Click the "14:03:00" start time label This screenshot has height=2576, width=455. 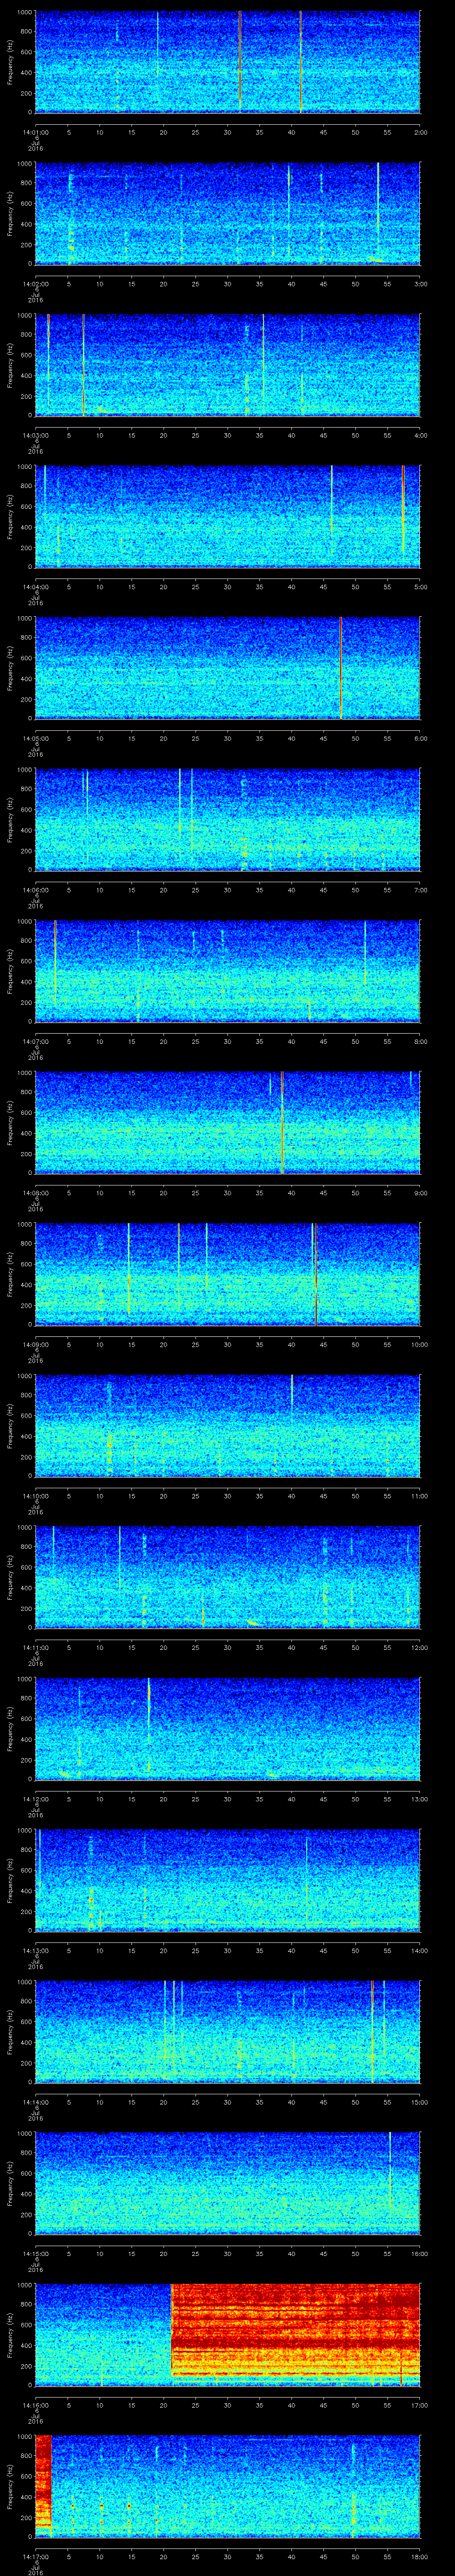coord(35,434)
